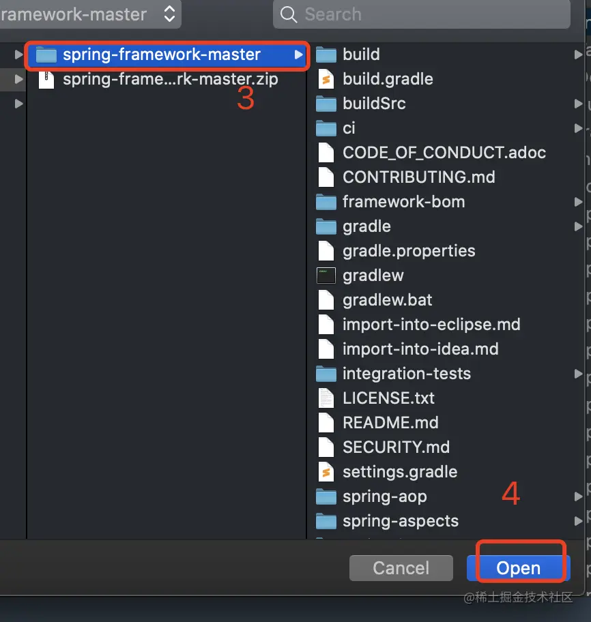
Task: Select LICENSE.txt file name
Action: pos(388,398)
